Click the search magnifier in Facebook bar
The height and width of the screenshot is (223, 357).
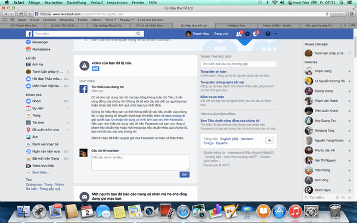(x=138, y=34)
